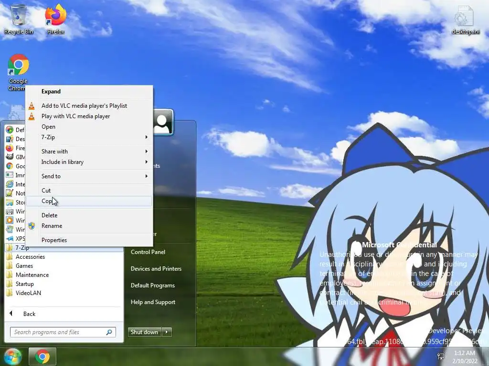Click the Accessories folder icon
Viewport: 489px width, 366px height.
[10, 257]
